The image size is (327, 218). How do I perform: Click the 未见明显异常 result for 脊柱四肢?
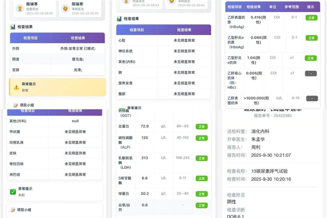(75, 164)
